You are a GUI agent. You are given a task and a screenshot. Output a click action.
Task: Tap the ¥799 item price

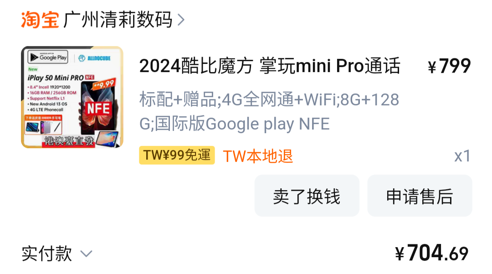[x=449, y=66]
